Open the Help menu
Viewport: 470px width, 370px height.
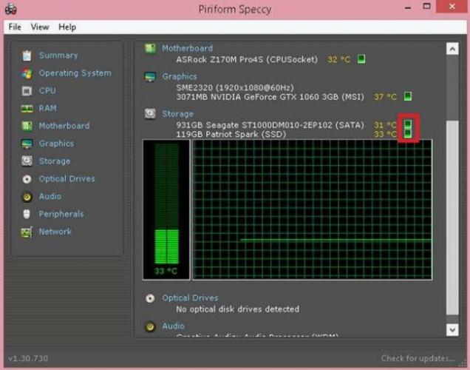[67, 27]
